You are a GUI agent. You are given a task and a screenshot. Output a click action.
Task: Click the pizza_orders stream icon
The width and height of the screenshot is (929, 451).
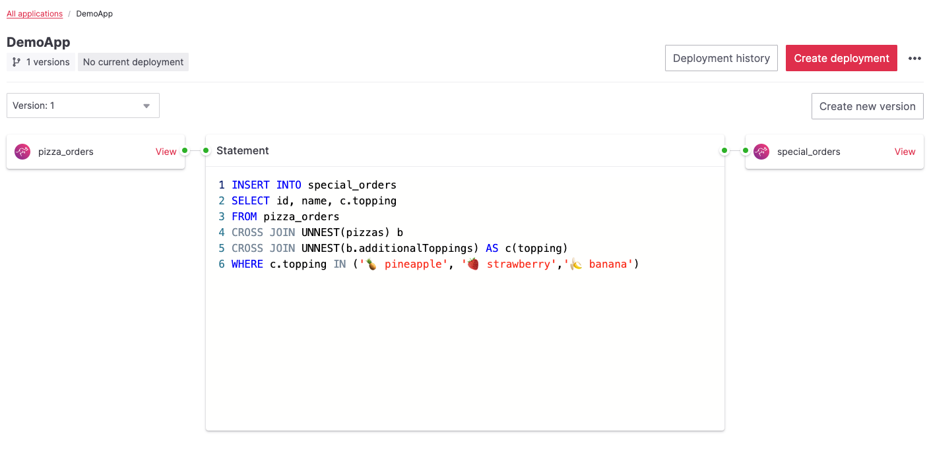click(x=22, y=152)
